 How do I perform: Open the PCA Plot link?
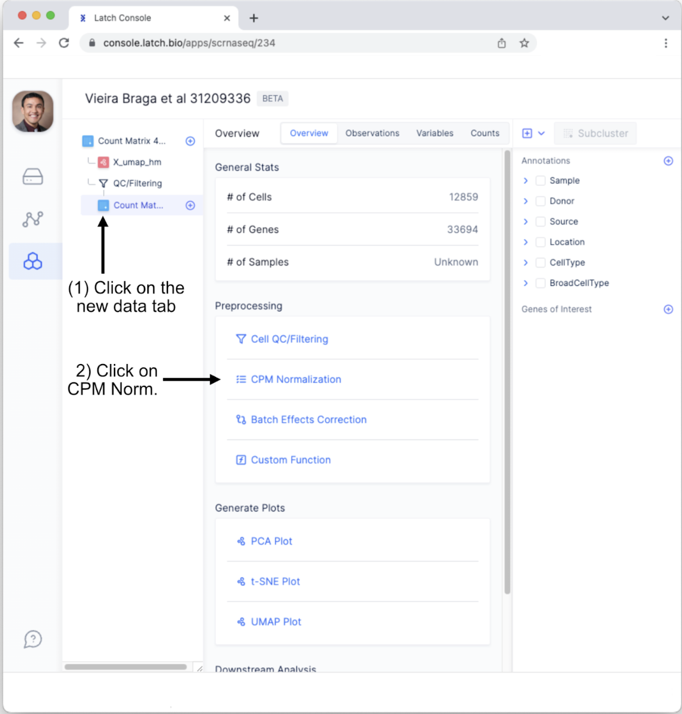pyautogui.click(x=271, y=541)
